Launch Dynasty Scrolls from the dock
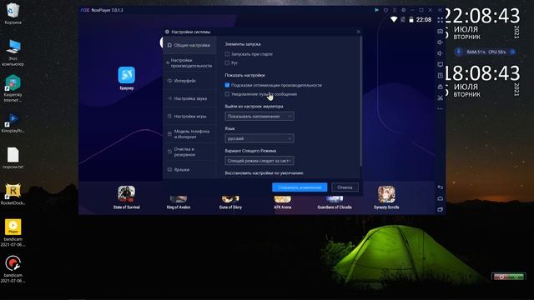This screenshot has height=300, width=534. click(386, 194)
